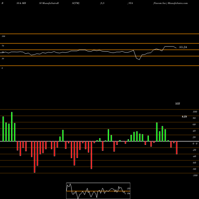The width and height of the screenshot is (199, 199).
Task: Click the RSI value 55.24 label
Action: pyautogui.click(x=183, y=47)
